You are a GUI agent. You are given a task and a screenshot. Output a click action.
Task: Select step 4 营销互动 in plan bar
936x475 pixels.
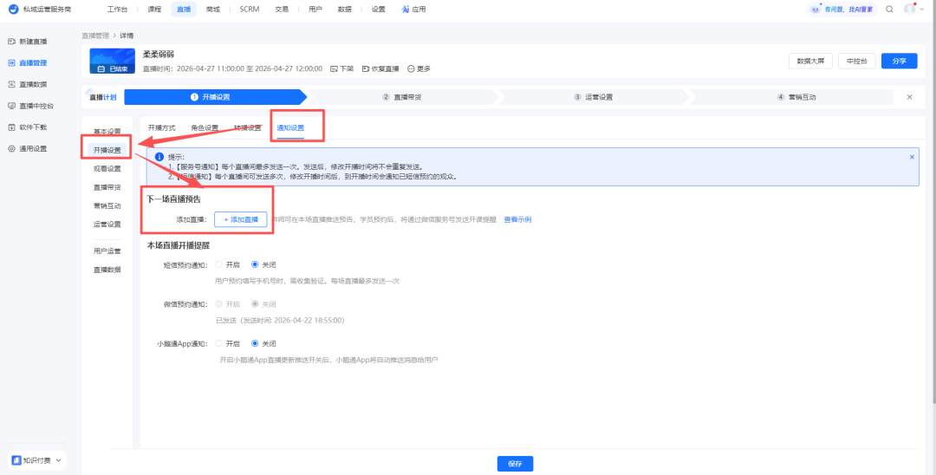(x=796, y=97)
